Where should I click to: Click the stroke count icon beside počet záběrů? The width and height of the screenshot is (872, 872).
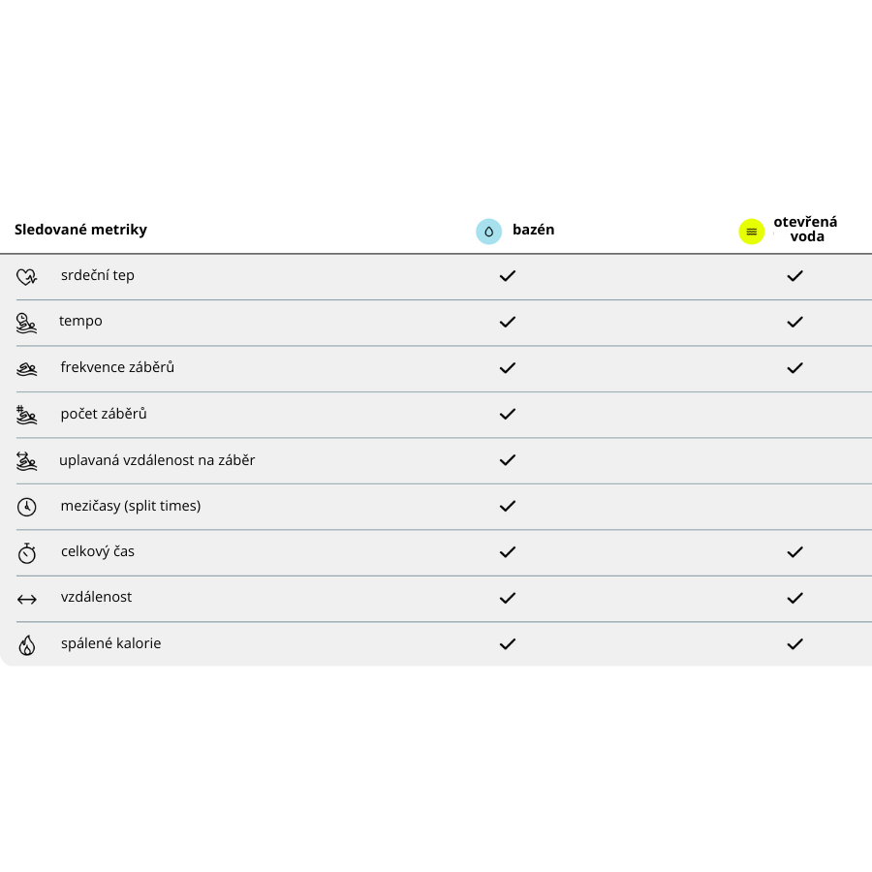click(27, 415)
